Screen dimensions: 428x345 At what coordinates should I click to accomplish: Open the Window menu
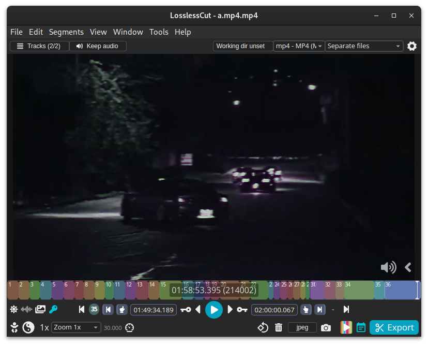(x=128, y=32)
